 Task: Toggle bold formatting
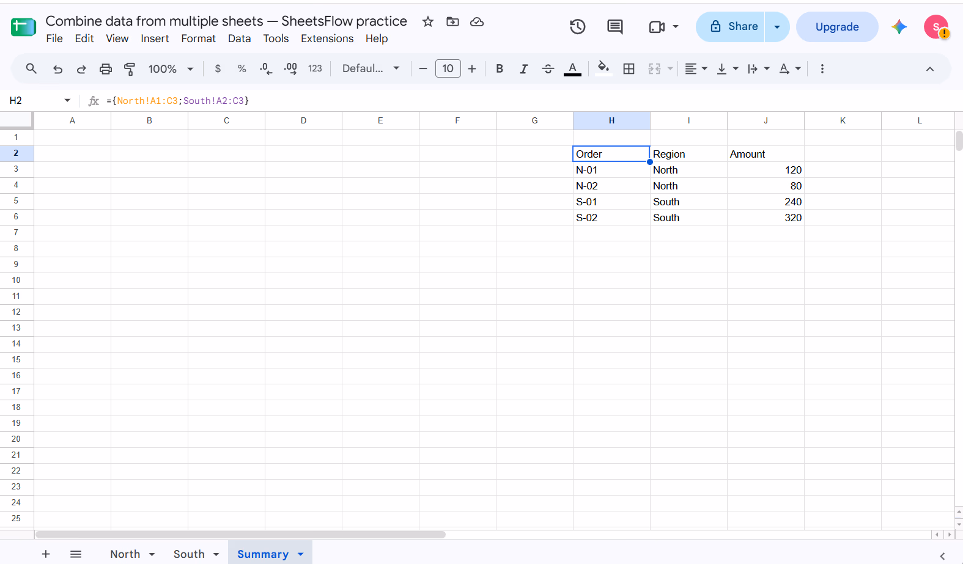pos(500,69)
